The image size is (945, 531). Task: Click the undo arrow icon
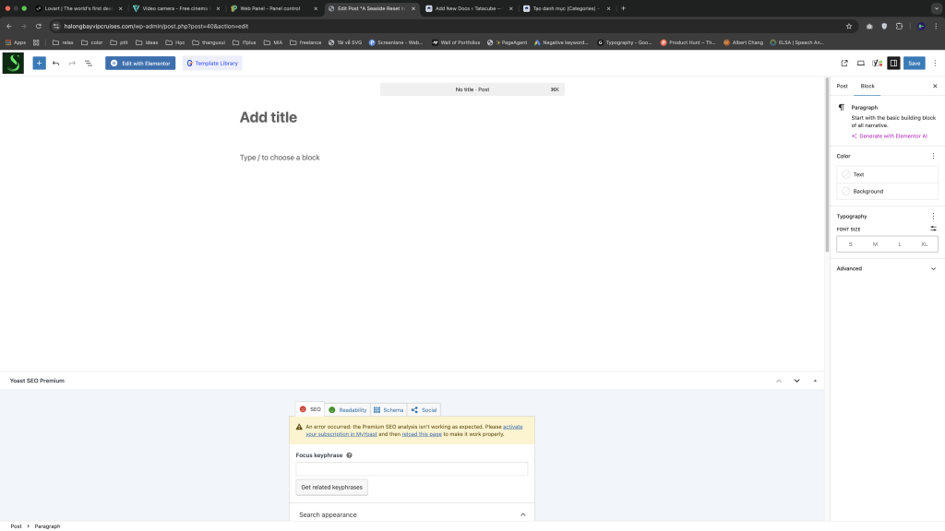tap(55, 63)
